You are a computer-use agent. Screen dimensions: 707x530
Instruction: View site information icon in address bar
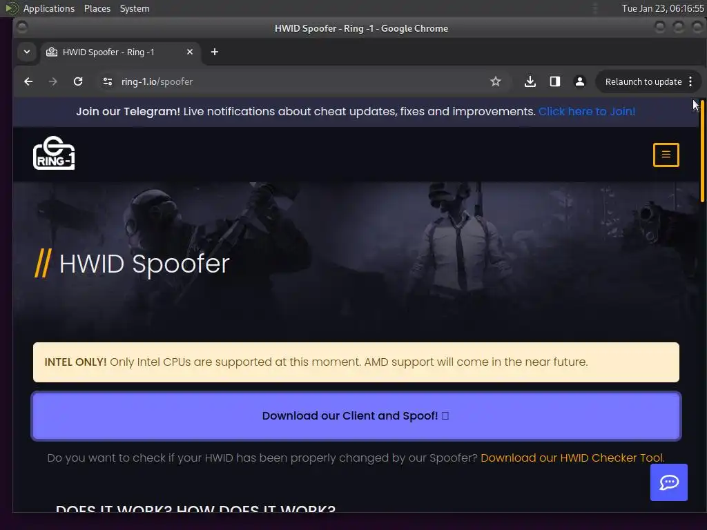(x=108, y=81)
